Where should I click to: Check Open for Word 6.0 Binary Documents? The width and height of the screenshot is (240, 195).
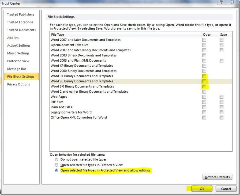204,86
